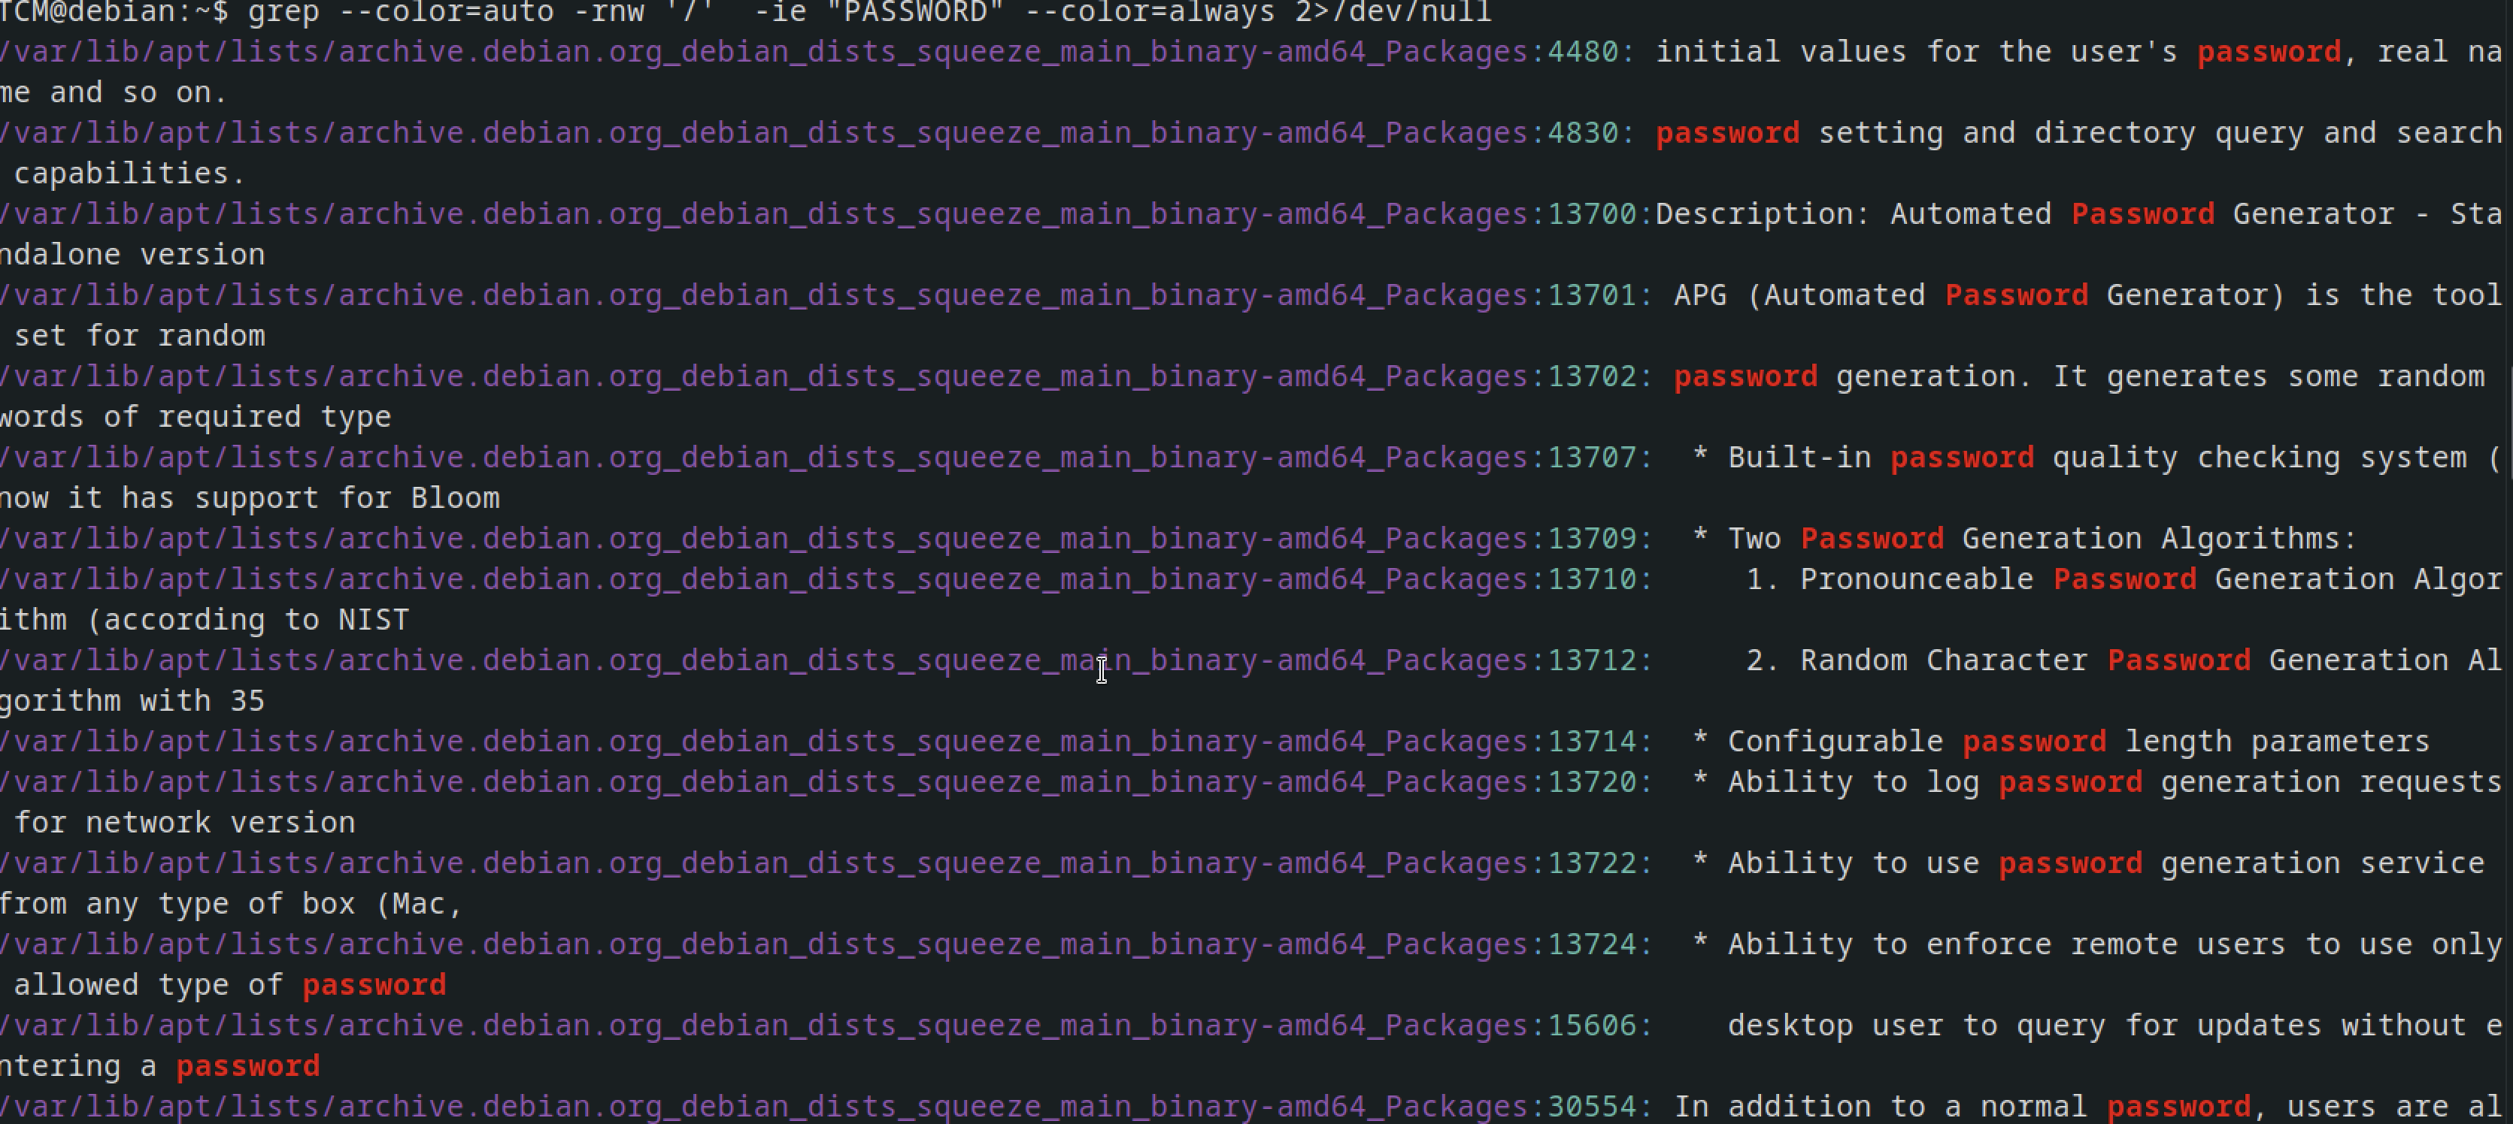Click red password after "allowed type of"
This screenshot has height=1124, width=2513.
374,986
